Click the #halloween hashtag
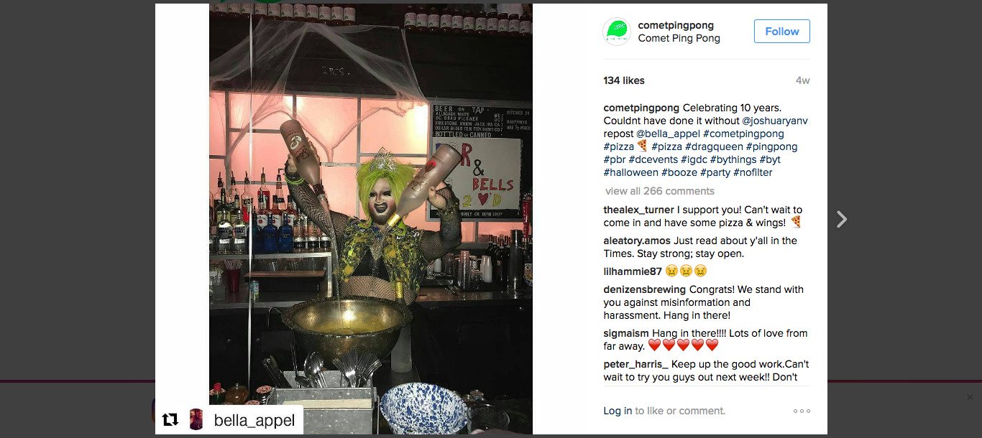Screen dimensions: 982x438 pos(630,172)
